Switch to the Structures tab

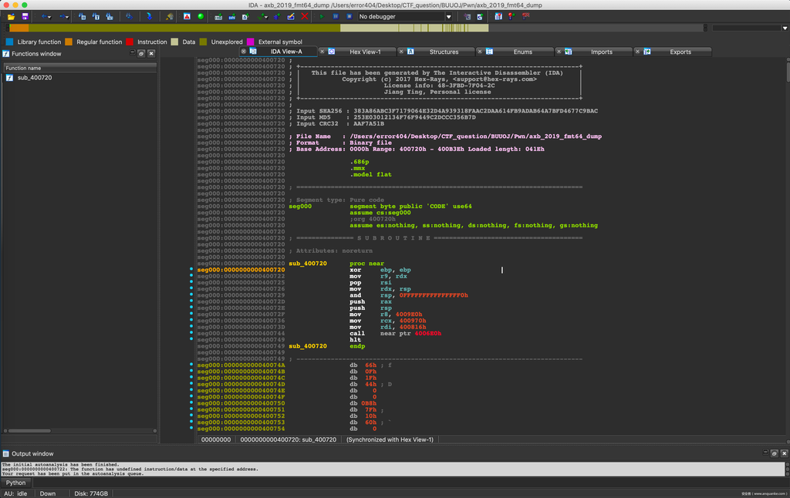pos(444,52)
